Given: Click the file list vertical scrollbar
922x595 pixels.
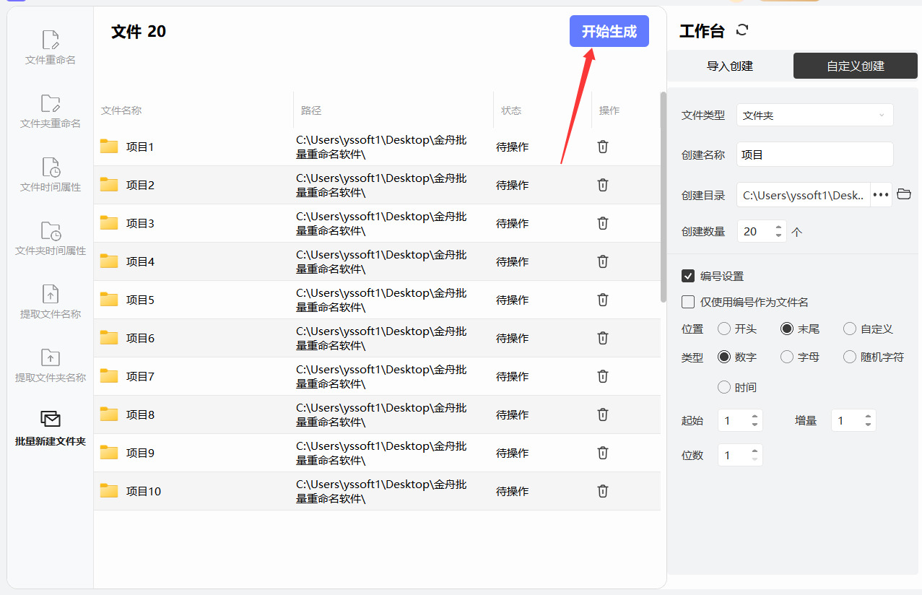Looking at the screenshot, I should click(664, 196).
